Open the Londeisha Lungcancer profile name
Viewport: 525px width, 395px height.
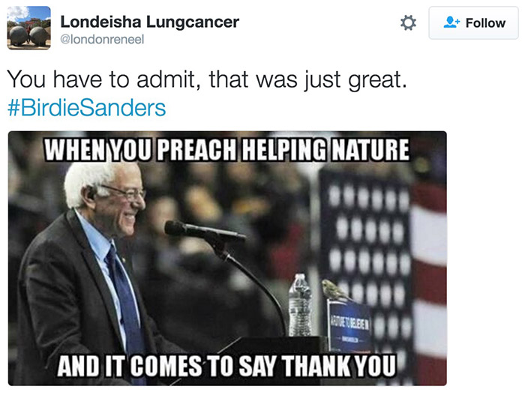pos(149,21)
